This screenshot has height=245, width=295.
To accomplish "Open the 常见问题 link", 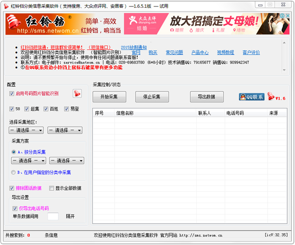I will click(174, 52).
